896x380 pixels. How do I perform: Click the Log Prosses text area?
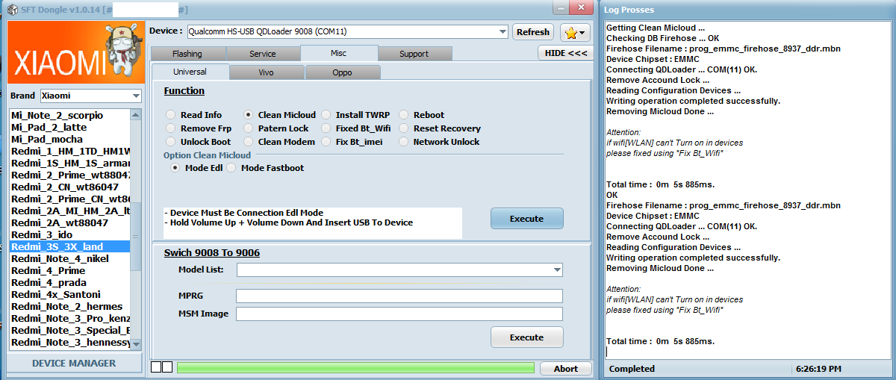point(747,190)
